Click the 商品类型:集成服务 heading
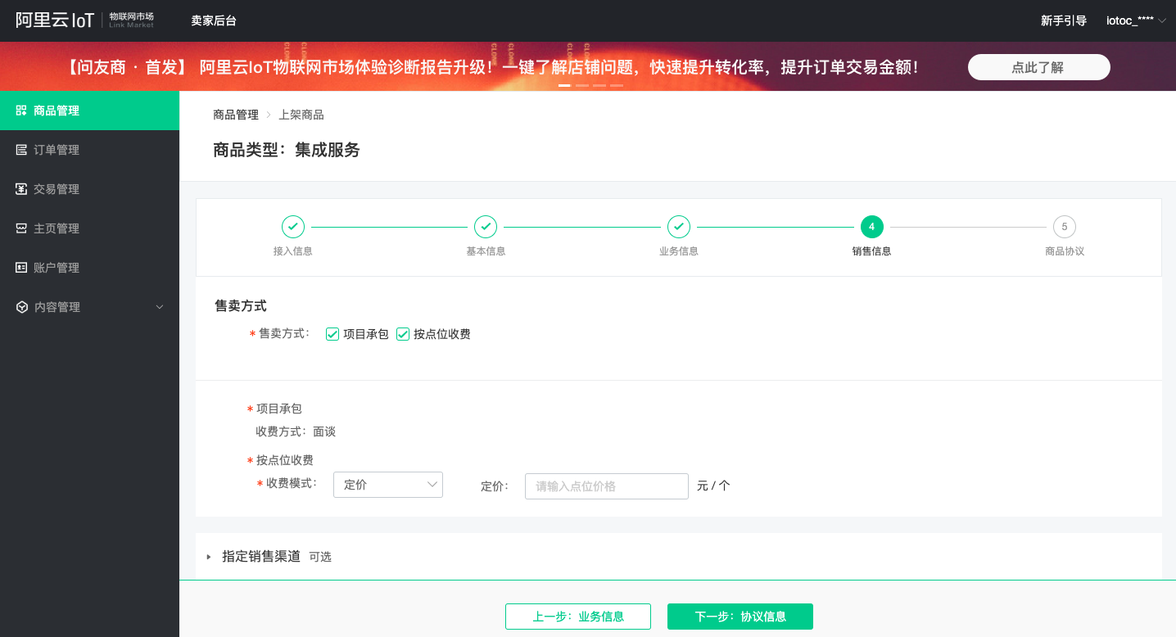Screen dimensions: 1176x637 [x=287, y=150]
